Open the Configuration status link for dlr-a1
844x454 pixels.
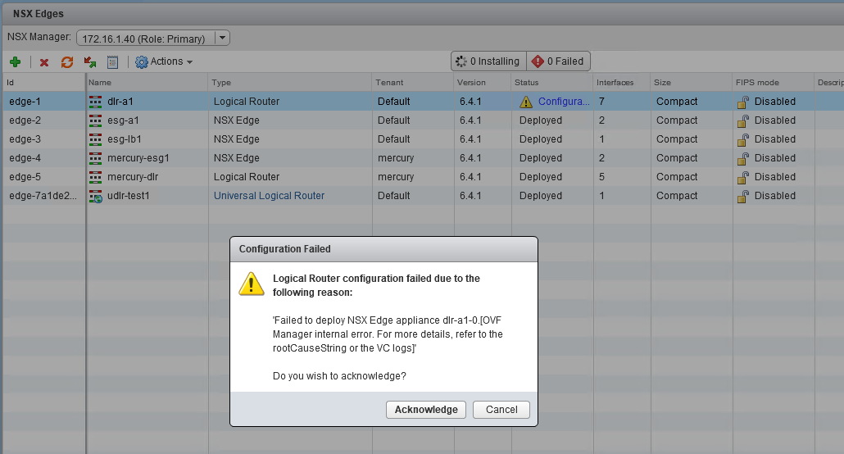point(564,102)
